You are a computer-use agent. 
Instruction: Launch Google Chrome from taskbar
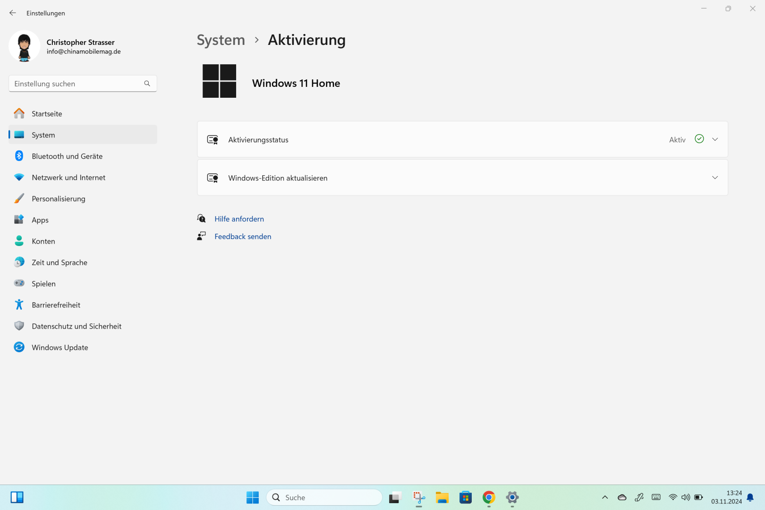tap(489, 497)
